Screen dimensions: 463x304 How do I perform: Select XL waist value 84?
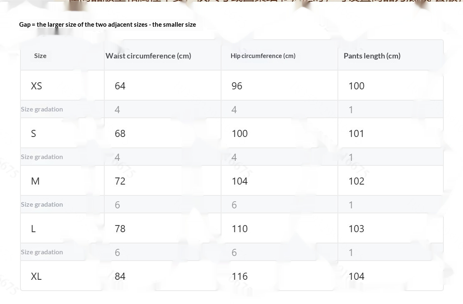tap(120, 276)
